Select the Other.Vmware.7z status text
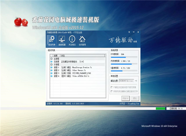The width and height of the screenshot is (186, 136). coord(73,70)
